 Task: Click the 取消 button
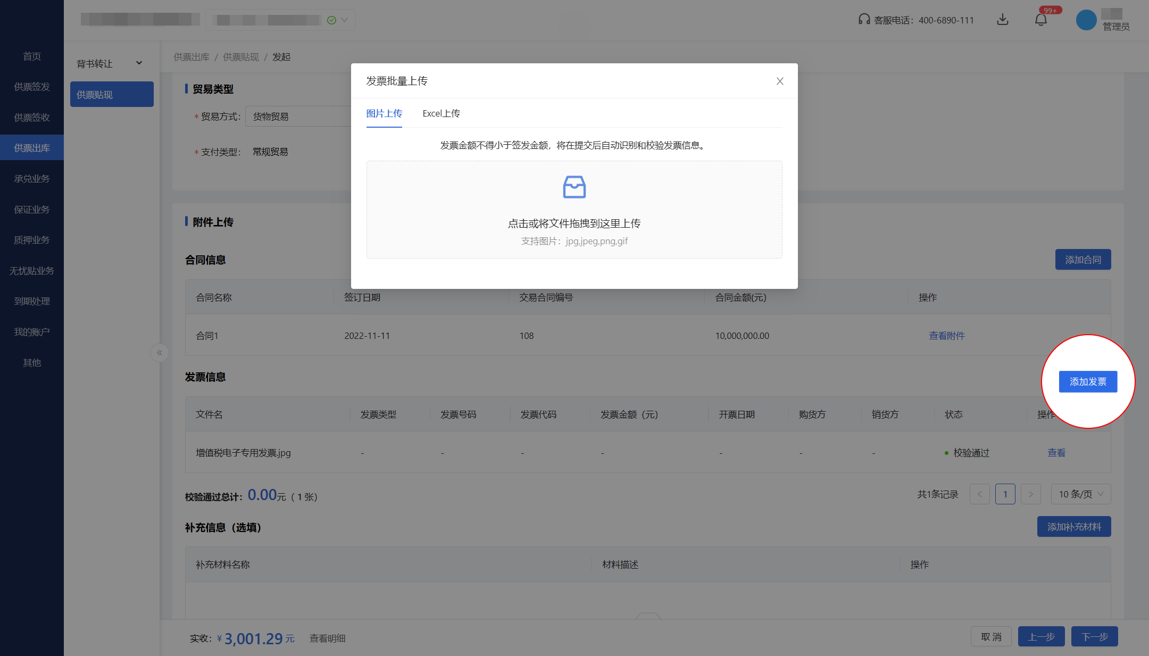coord(991,637)
